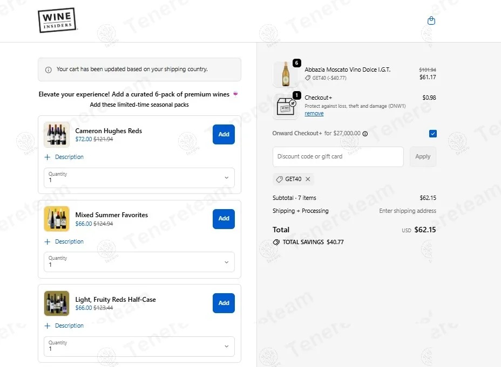Click the Discount code or gift card field
This screenshot has height=367, width=501.
tap(337, 157)
